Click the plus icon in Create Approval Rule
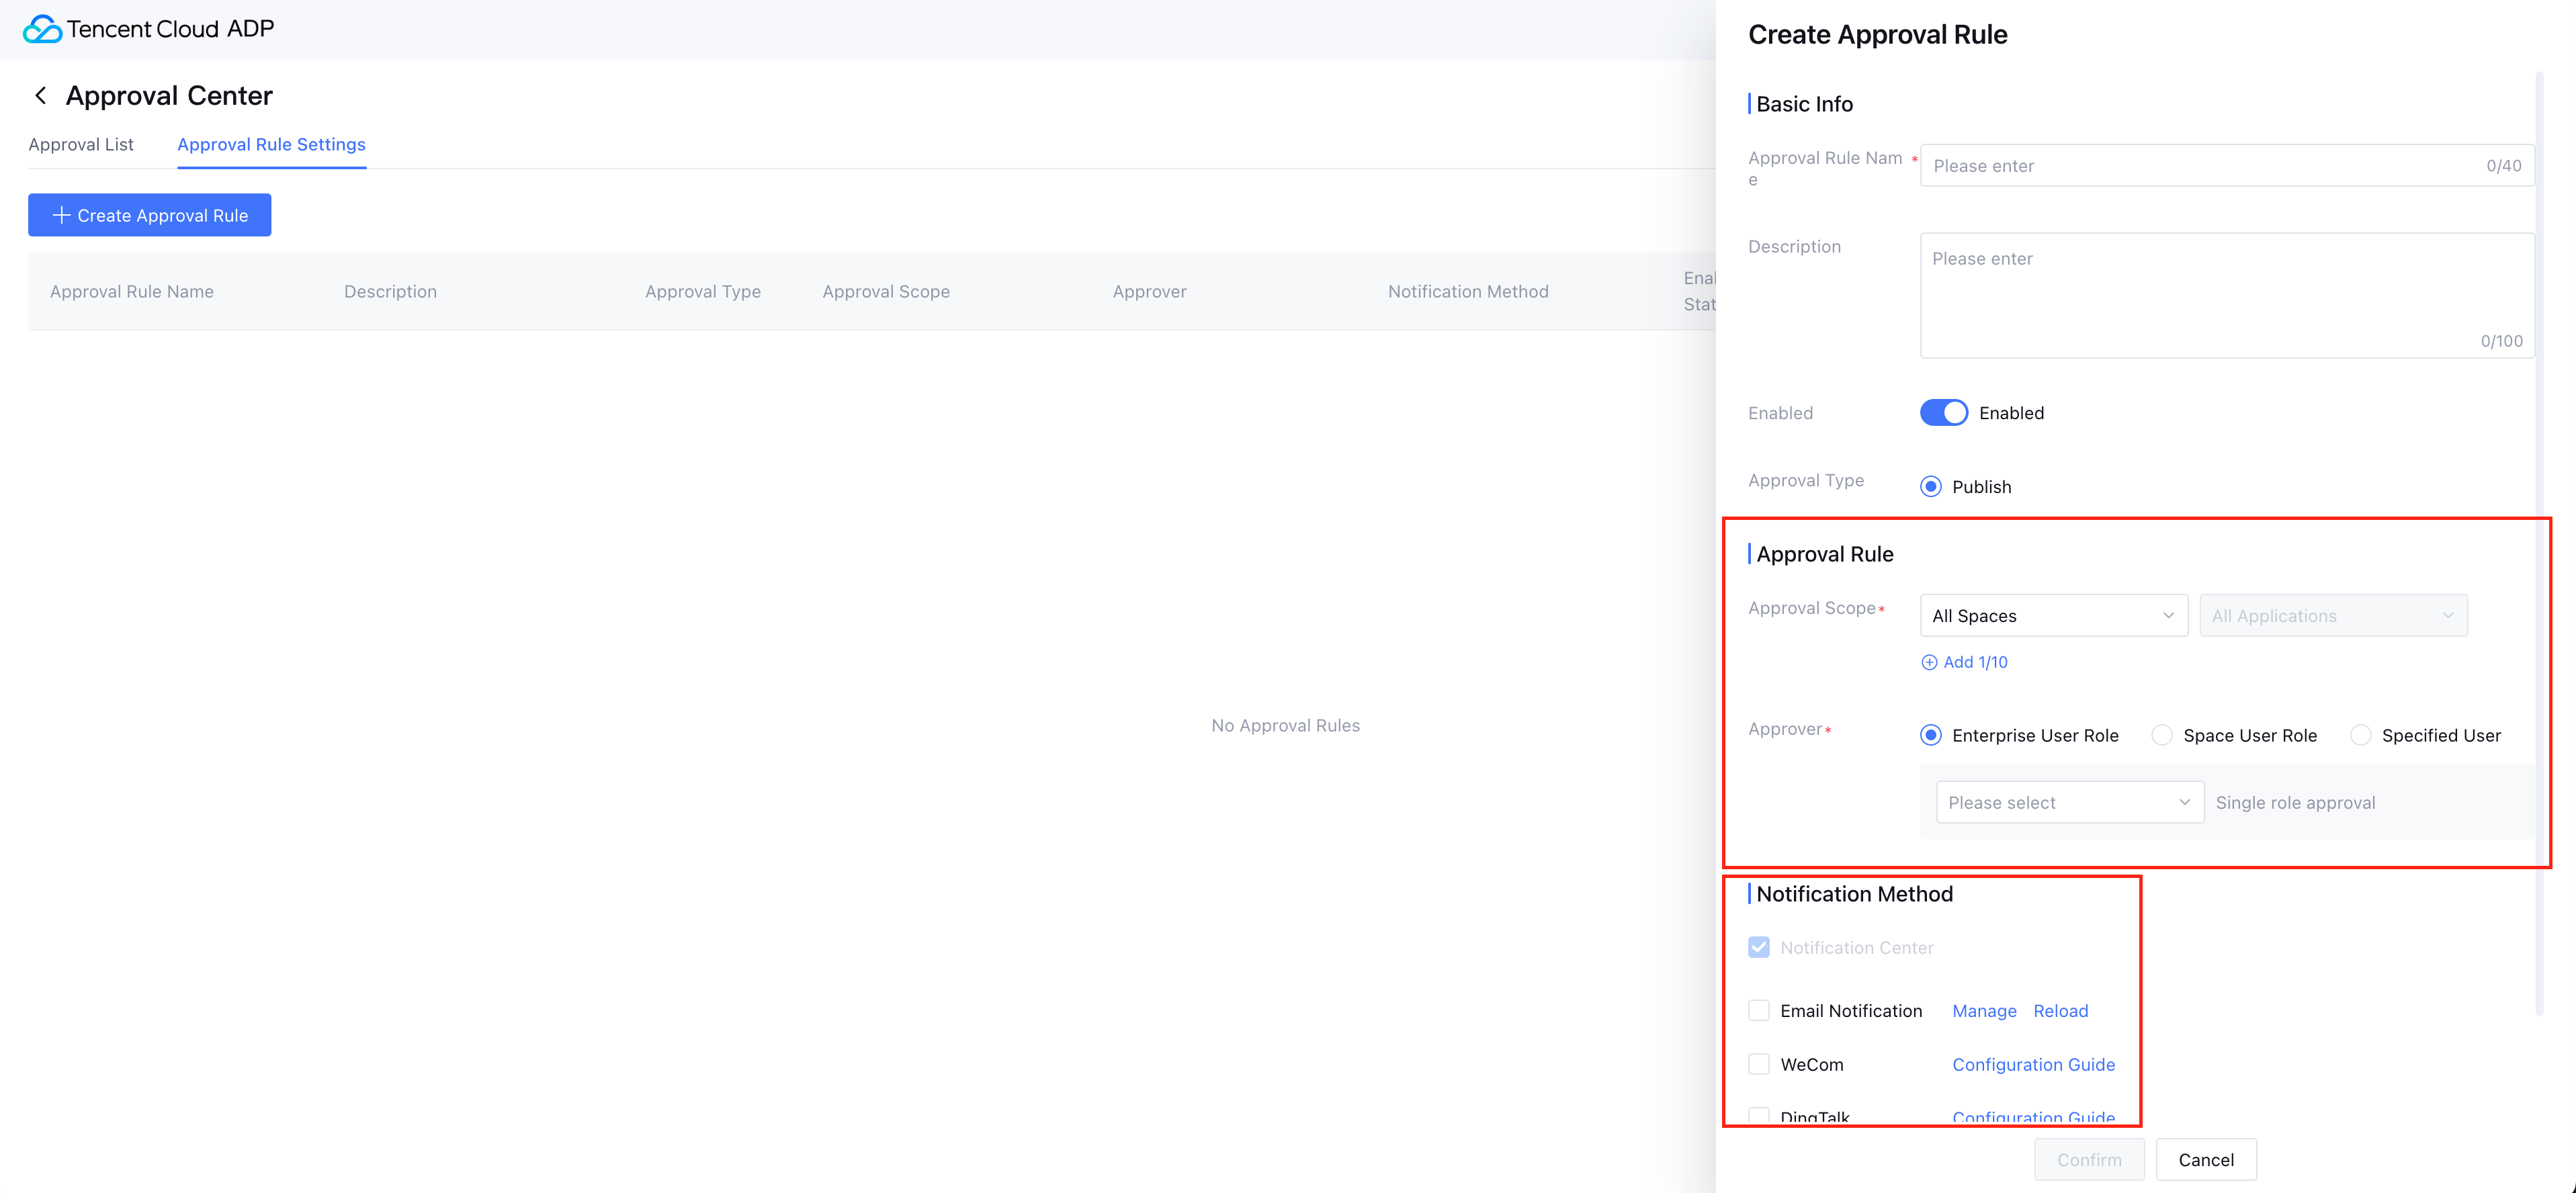 (x=61, y=215)
